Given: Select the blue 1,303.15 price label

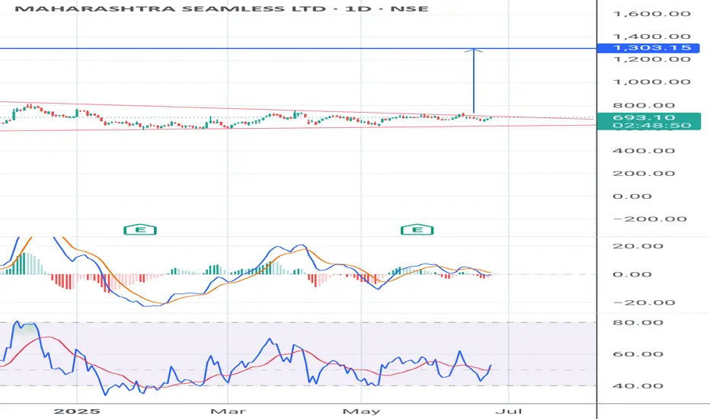Looking at the screenshot, I should click(x=648, y=48).
